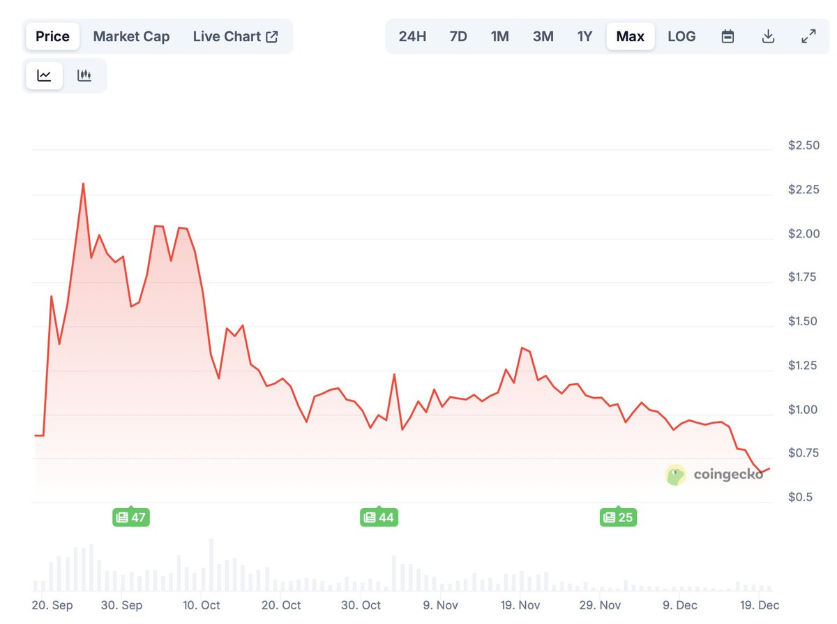Choose the 1M time range
The image size is (837, 624).
click(x=499, y=36)
